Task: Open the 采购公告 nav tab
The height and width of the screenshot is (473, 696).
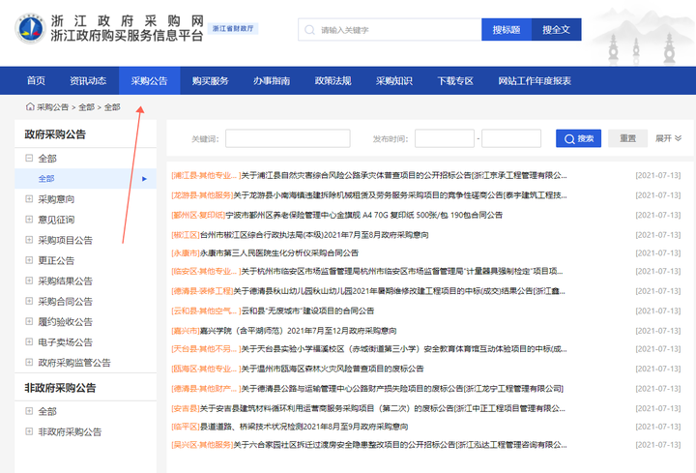Action: tap(149, 81)
